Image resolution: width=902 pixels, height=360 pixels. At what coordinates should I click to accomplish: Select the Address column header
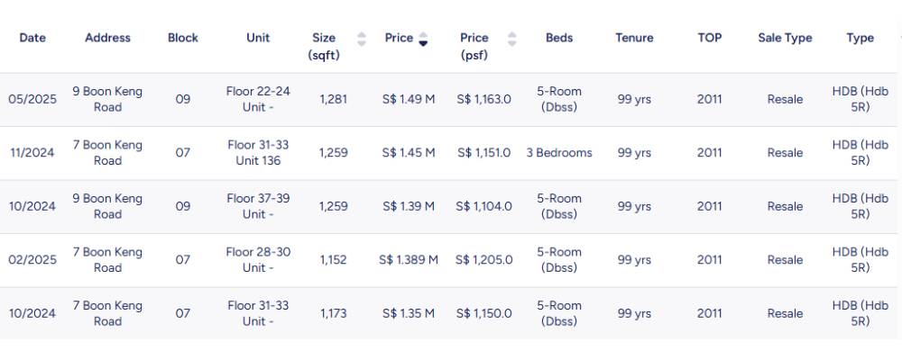[107, 38]
